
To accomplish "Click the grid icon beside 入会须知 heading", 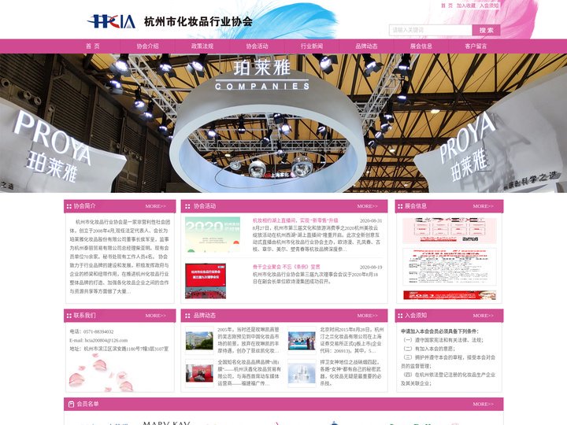I will 400,316.
